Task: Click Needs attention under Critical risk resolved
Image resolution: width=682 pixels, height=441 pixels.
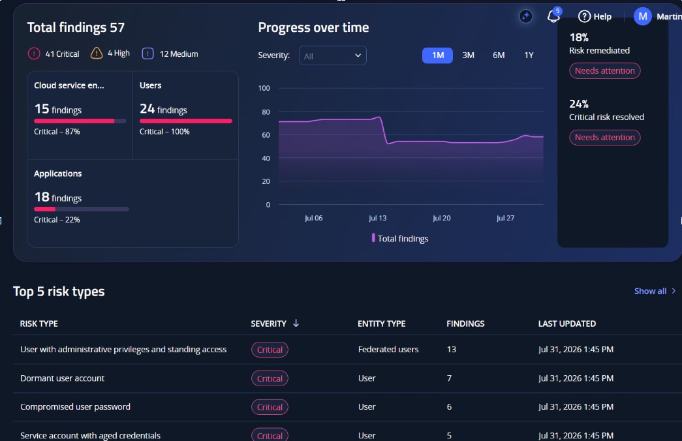Action: click(x=604, y=138)
